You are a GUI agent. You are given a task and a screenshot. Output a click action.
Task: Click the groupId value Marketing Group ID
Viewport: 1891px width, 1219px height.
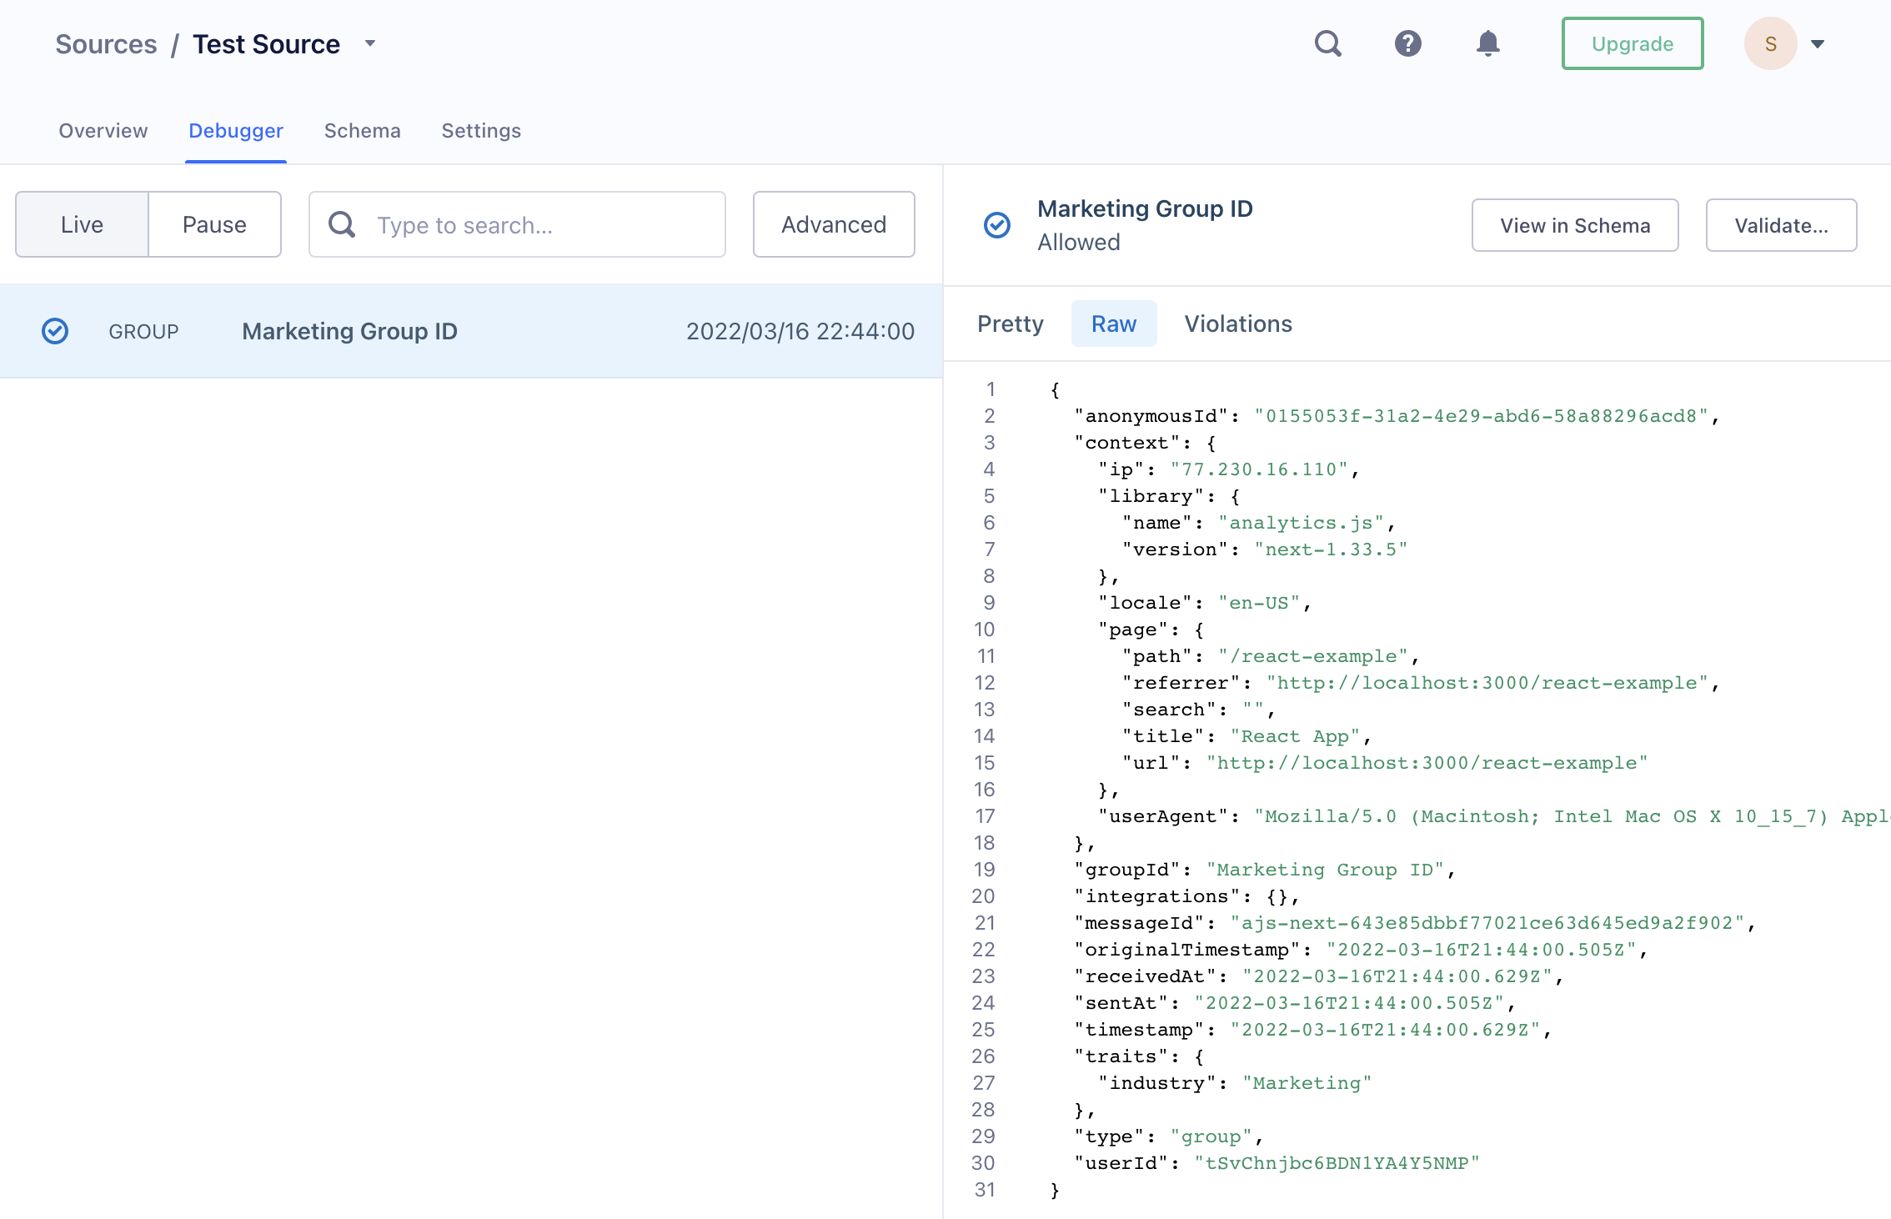point(1325,870)
